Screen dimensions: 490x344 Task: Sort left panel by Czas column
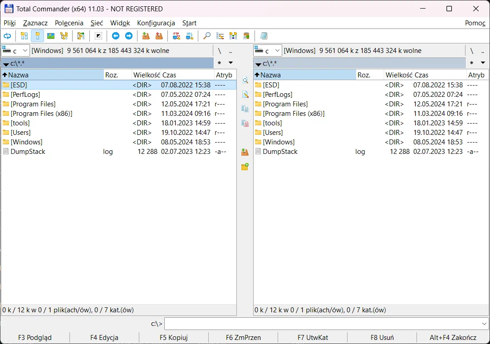[x=187, y=75]
